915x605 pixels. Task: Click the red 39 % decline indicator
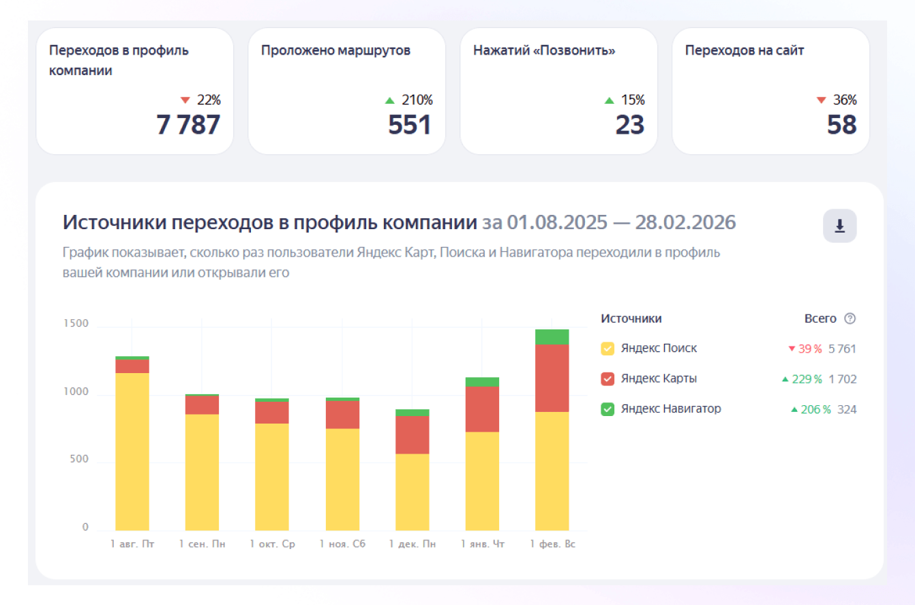coord(805,349)
